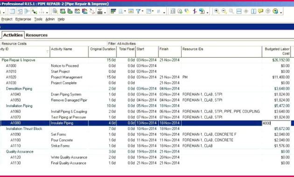Open the Project menu
The height and width of the screenshot is (177, 294).
click(x=7, y=19)
